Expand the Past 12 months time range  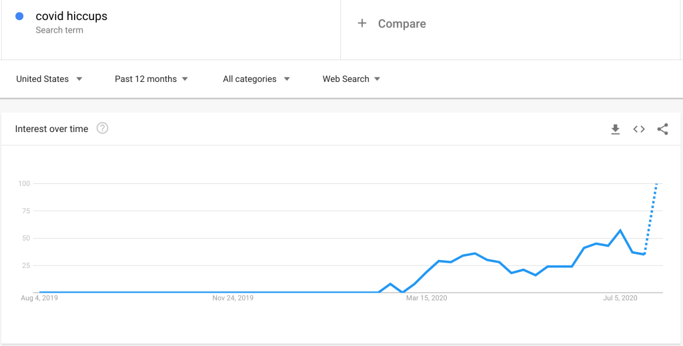click(151, 79)
